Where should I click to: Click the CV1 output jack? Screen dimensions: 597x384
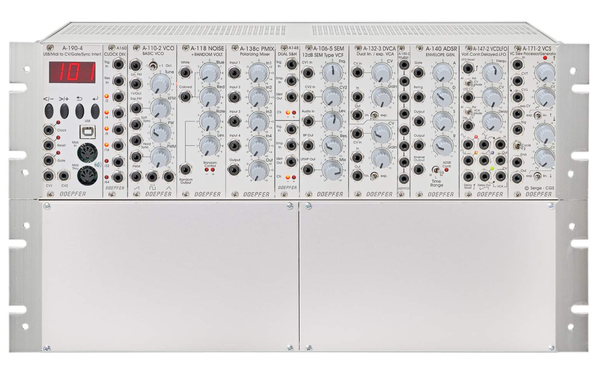(x=49, y=176)
